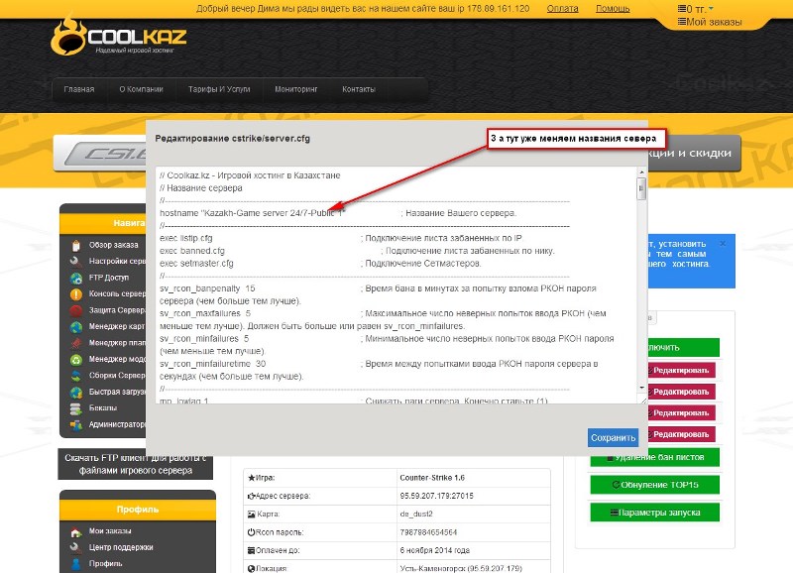This screenshot has height=573, width=793.
Task: Click Скачать FTP клиент download banner
Action: pyautogui.click(x=136, y=464)
